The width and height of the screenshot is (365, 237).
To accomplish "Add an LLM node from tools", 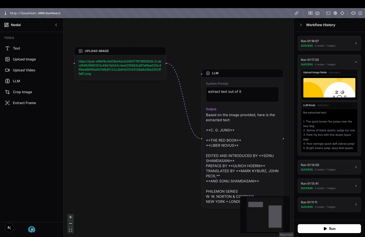I will coord(16,81).
